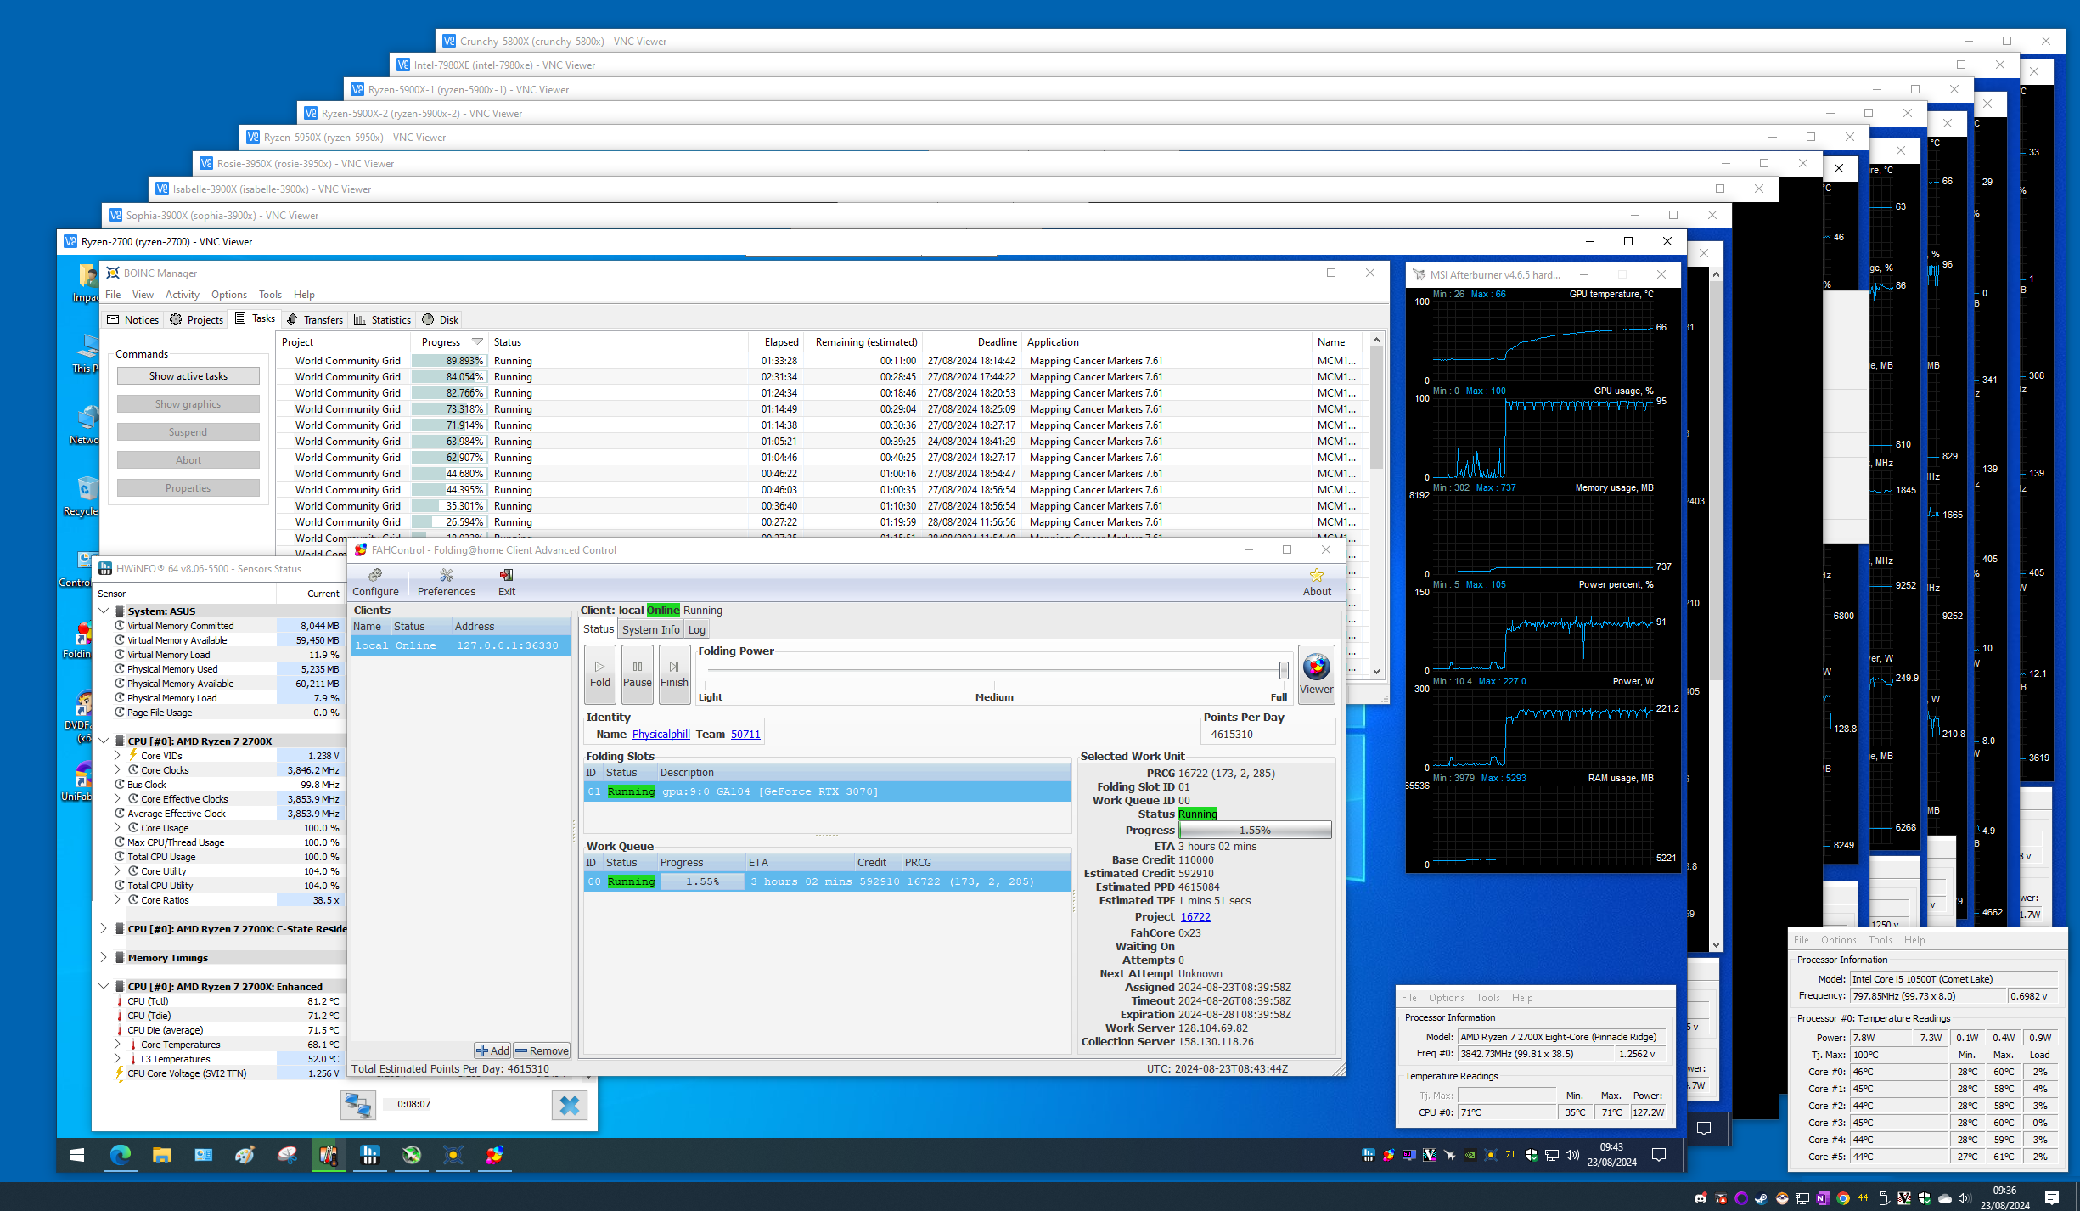The width and height of the screenshot is (2080, 1211).
Task: Click the host Steam icon in system tray
Action: click(x=1762, y=1198)
